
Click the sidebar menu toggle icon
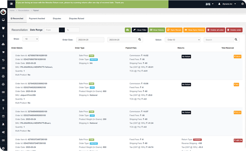click(x=11, y=4)
